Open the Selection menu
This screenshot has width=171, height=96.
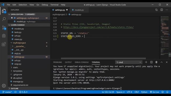pos(23,5)
